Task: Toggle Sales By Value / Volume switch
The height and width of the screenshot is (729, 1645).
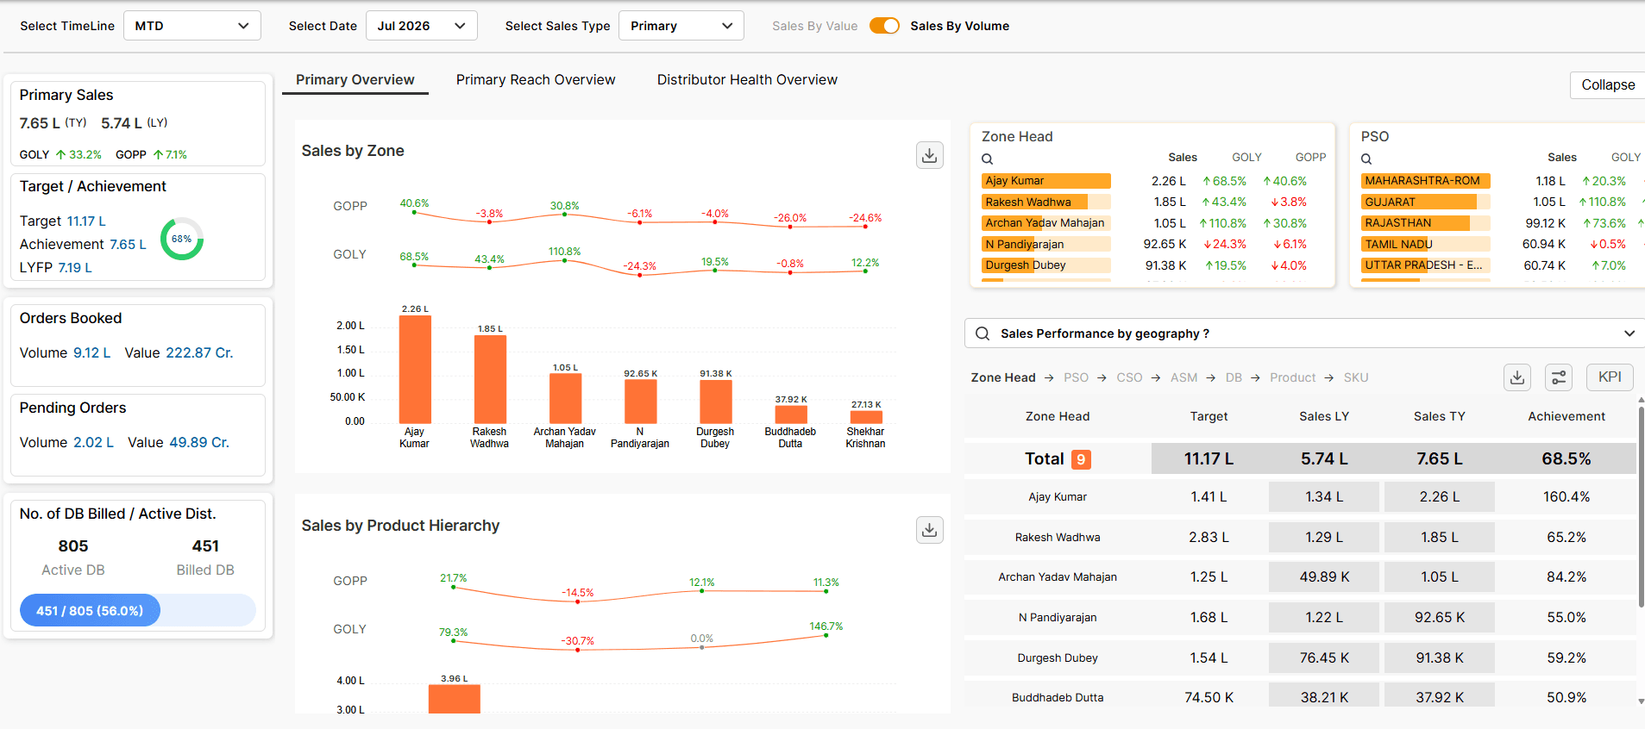Action: point(884,26)
